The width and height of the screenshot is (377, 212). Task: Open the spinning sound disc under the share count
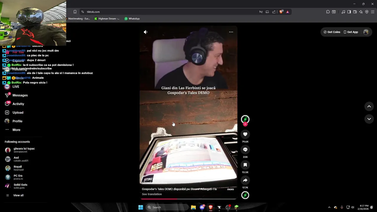pyautogui.click(x=245, y=195)
